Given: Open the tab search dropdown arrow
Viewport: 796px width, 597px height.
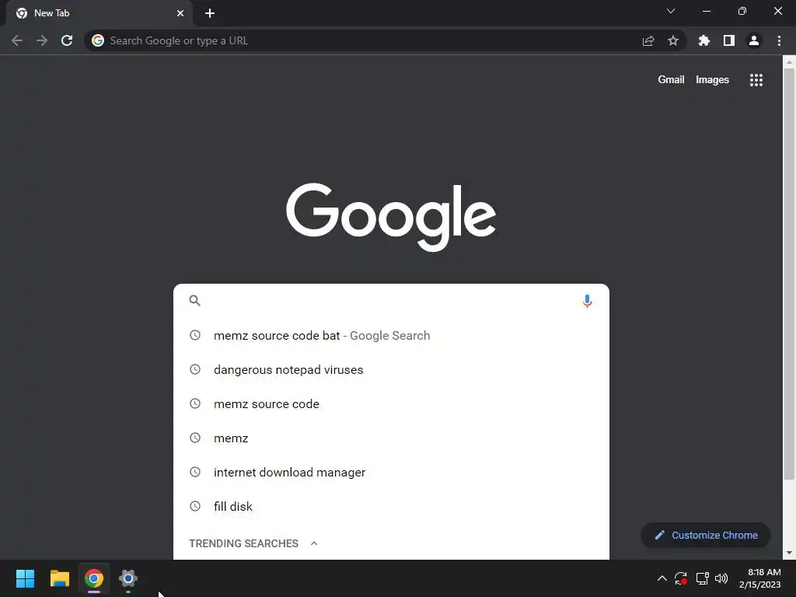Looking at the screenshot, I should (x=671, y=11).
